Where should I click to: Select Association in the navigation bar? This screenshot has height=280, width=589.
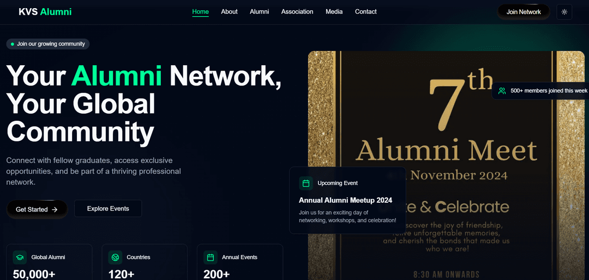click(297, 12)
